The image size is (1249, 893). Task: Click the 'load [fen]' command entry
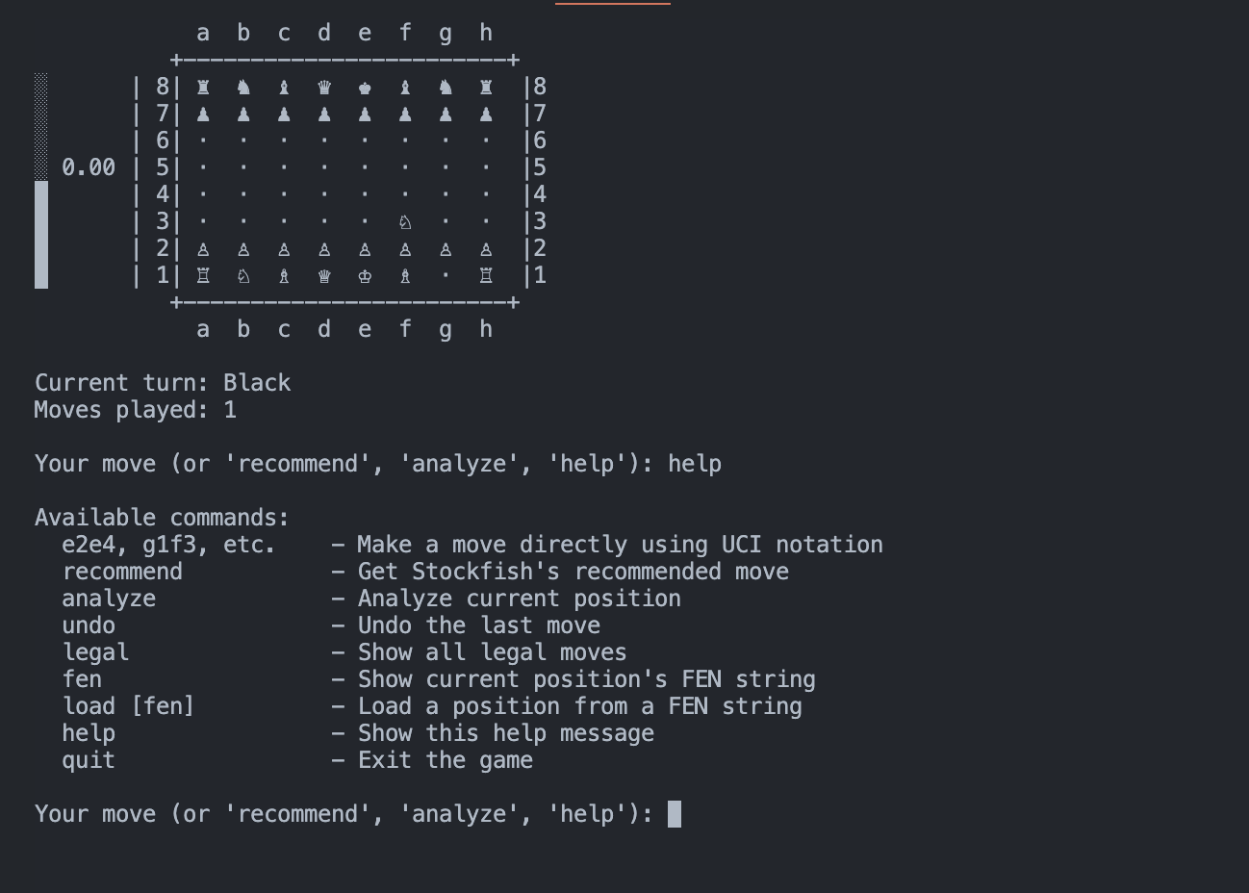point(128,706)
